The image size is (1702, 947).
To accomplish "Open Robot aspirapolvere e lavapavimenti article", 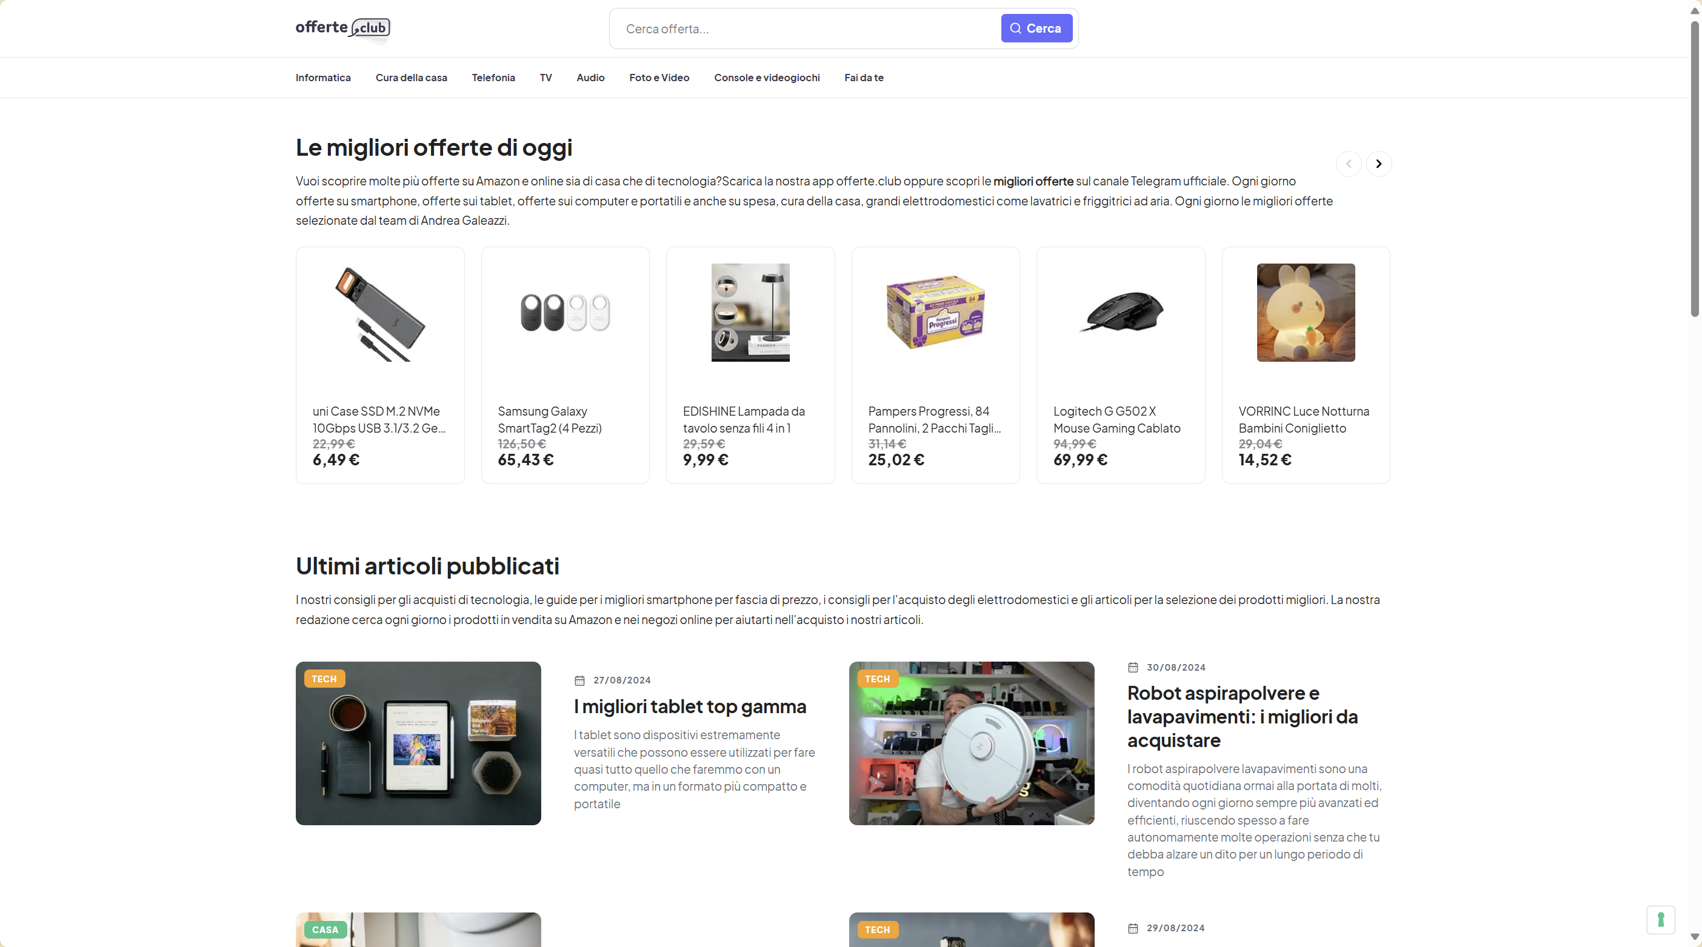I will pyautogui.click(x=1242, y=717).
